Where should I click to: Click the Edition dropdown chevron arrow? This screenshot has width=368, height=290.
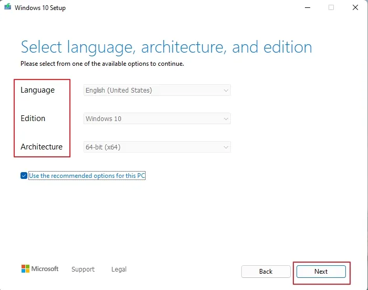pyautogui.click(x=226, y=119)
